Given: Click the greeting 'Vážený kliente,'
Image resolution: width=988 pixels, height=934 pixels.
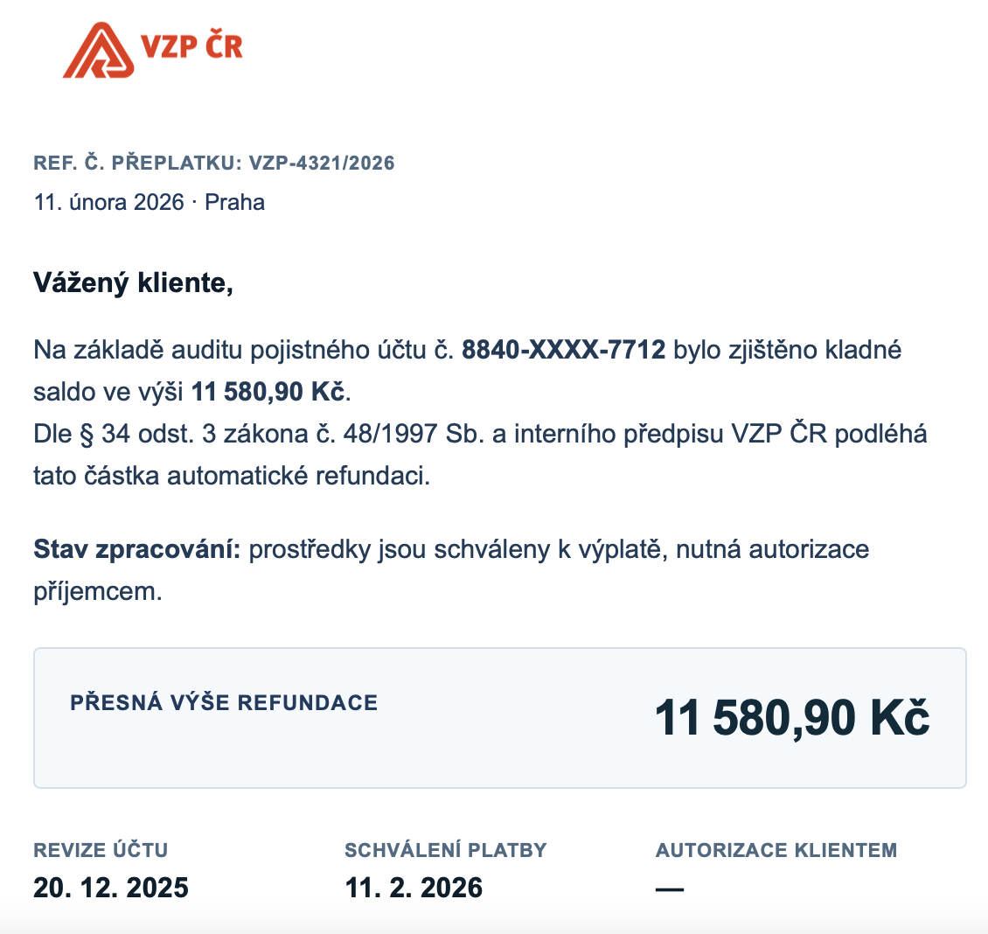Looking at the screenshot, I should 133,282.
